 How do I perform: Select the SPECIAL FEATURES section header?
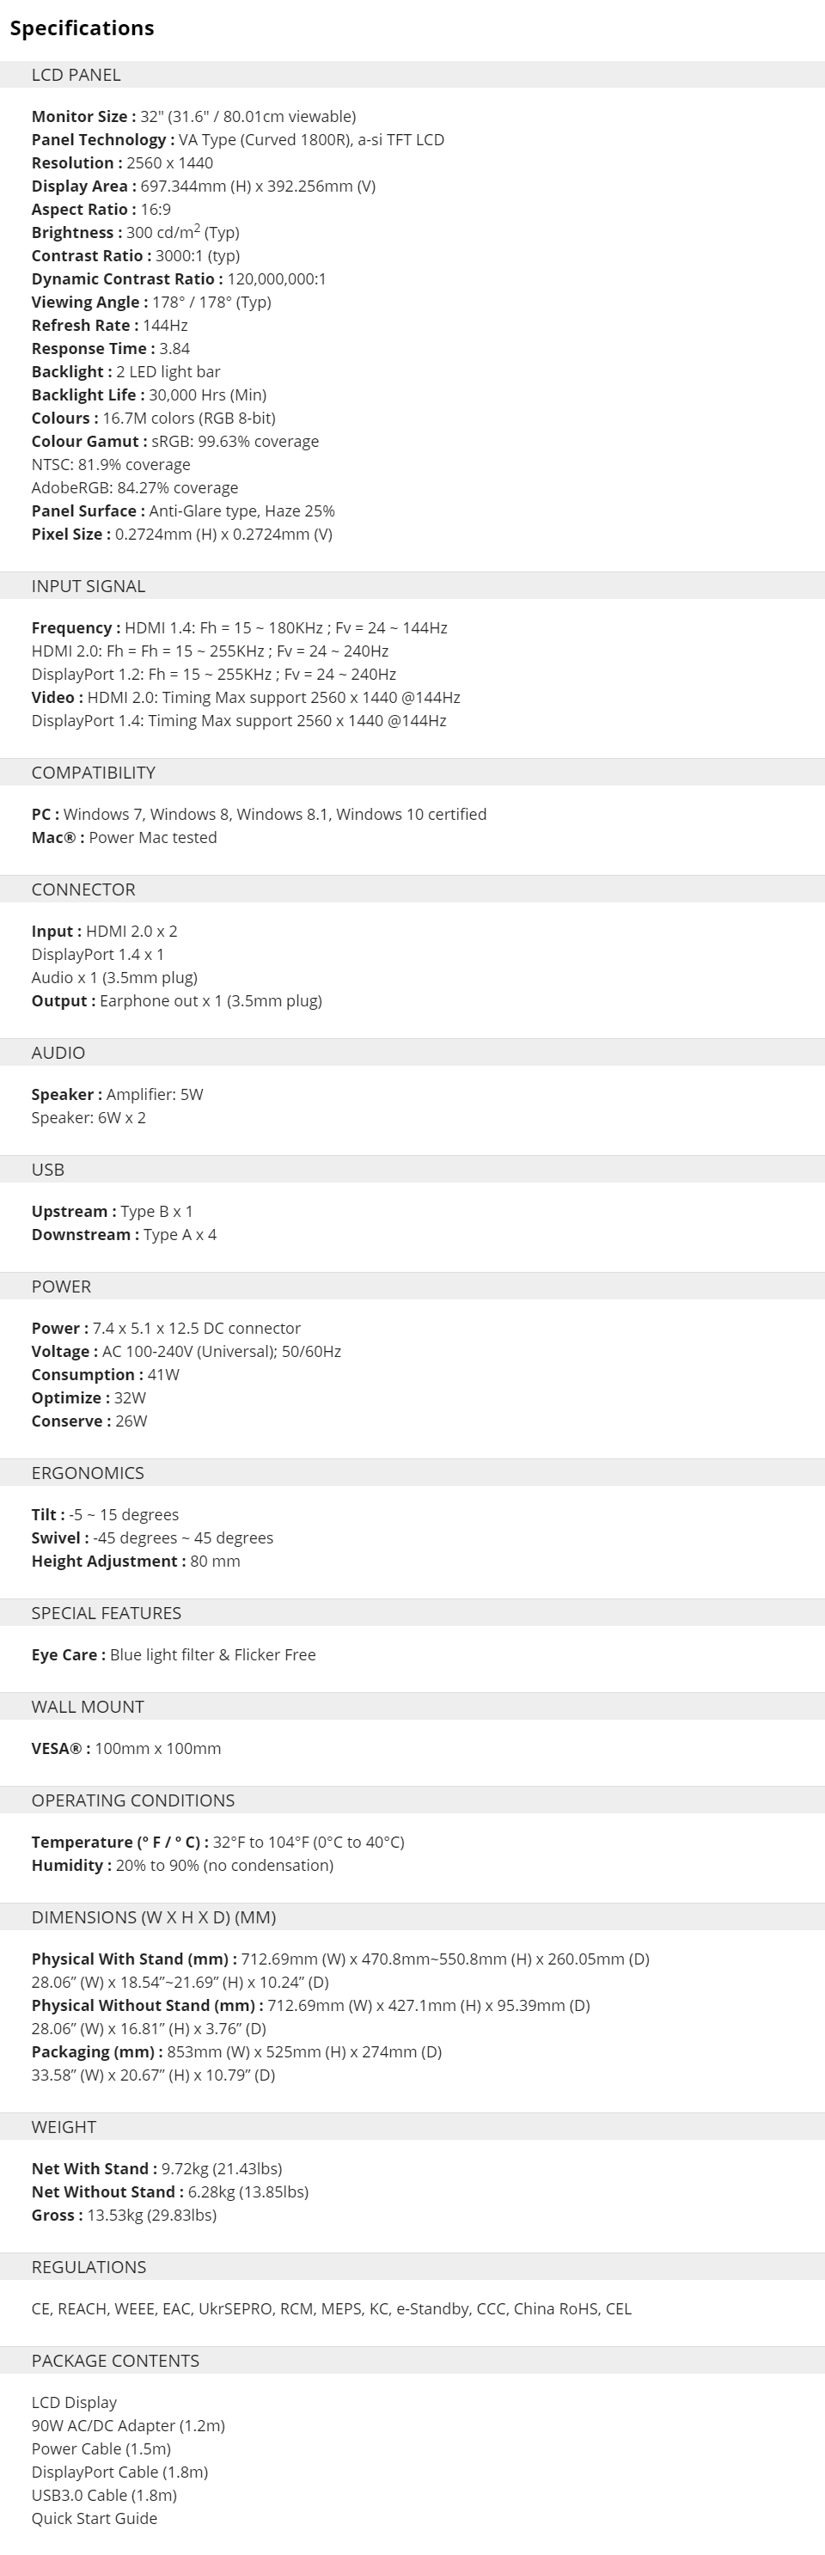(412, 1613)
